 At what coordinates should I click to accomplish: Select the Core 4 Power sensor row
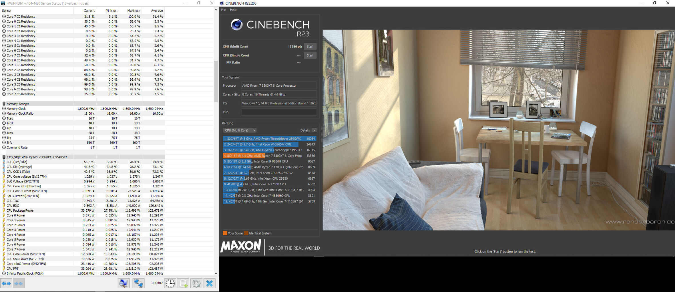83,235
